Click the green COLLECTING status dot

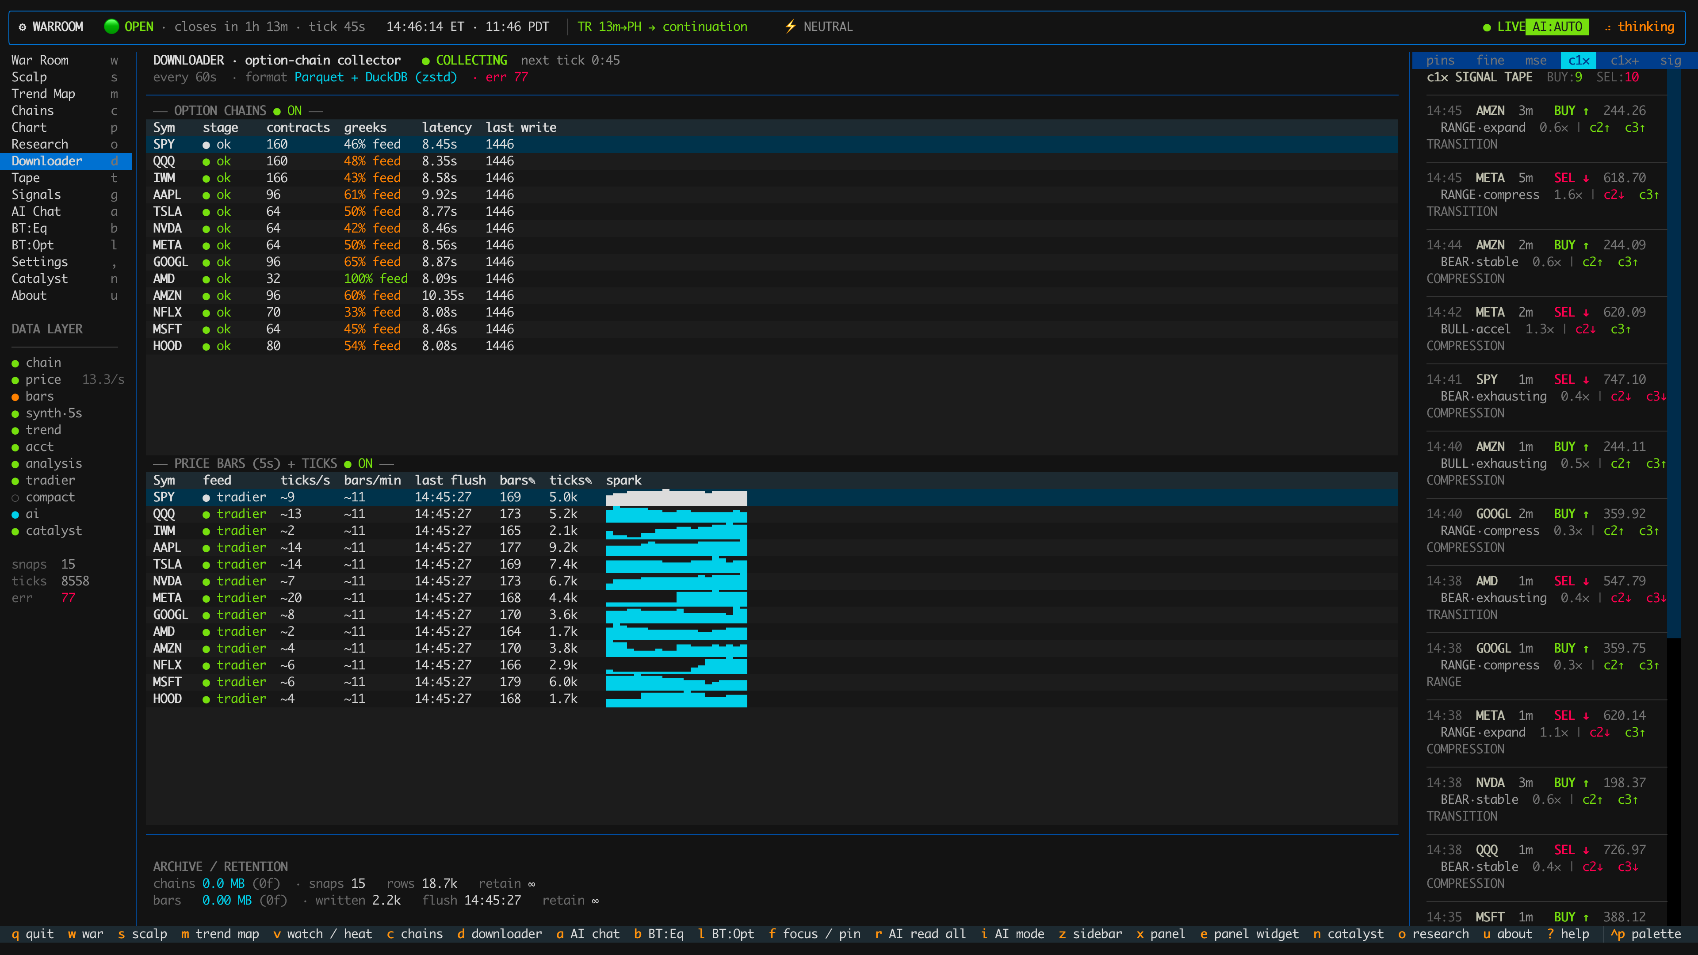[425, 61]
